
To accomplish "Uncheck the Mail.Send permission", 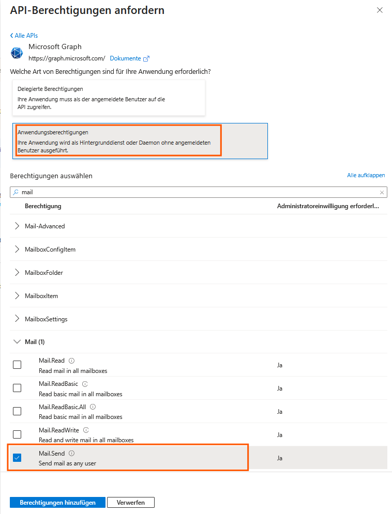I will click(x=17, y=458).
